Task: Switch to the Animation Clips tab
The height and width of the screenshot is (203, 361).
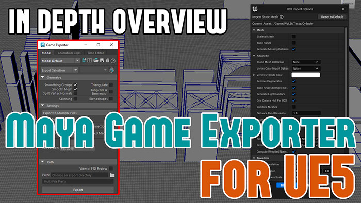Action: (69, 53)
